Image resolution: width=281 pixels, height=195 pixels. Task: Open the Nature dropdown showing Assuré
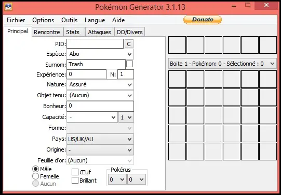point(100,84)
